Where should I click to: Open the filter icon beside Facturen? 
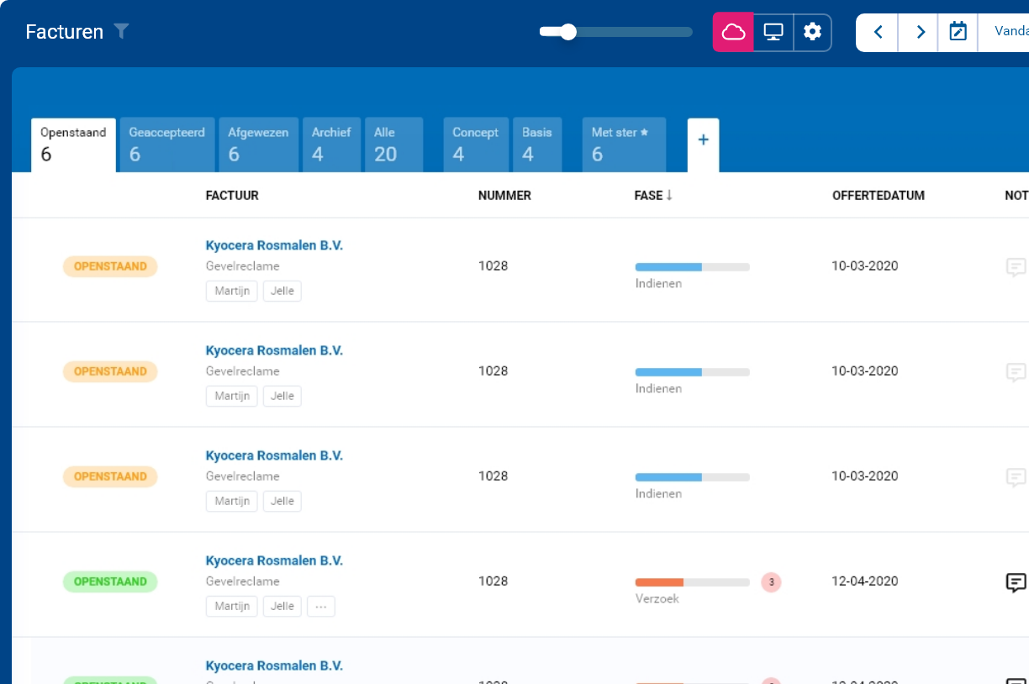[x=122, y=31]
